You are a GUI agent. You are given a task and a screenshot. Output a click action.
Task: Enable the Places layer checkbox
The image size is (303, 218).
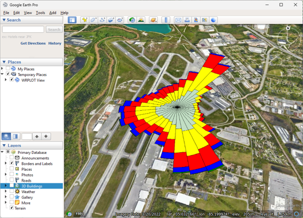coord(11,169)
